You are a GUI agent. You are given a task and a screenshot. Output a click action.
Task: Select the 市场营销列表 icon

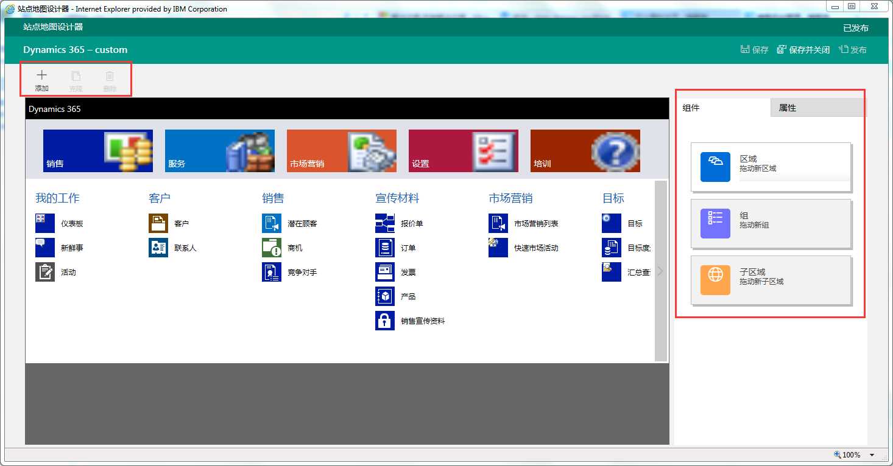(x=498, y=223)
